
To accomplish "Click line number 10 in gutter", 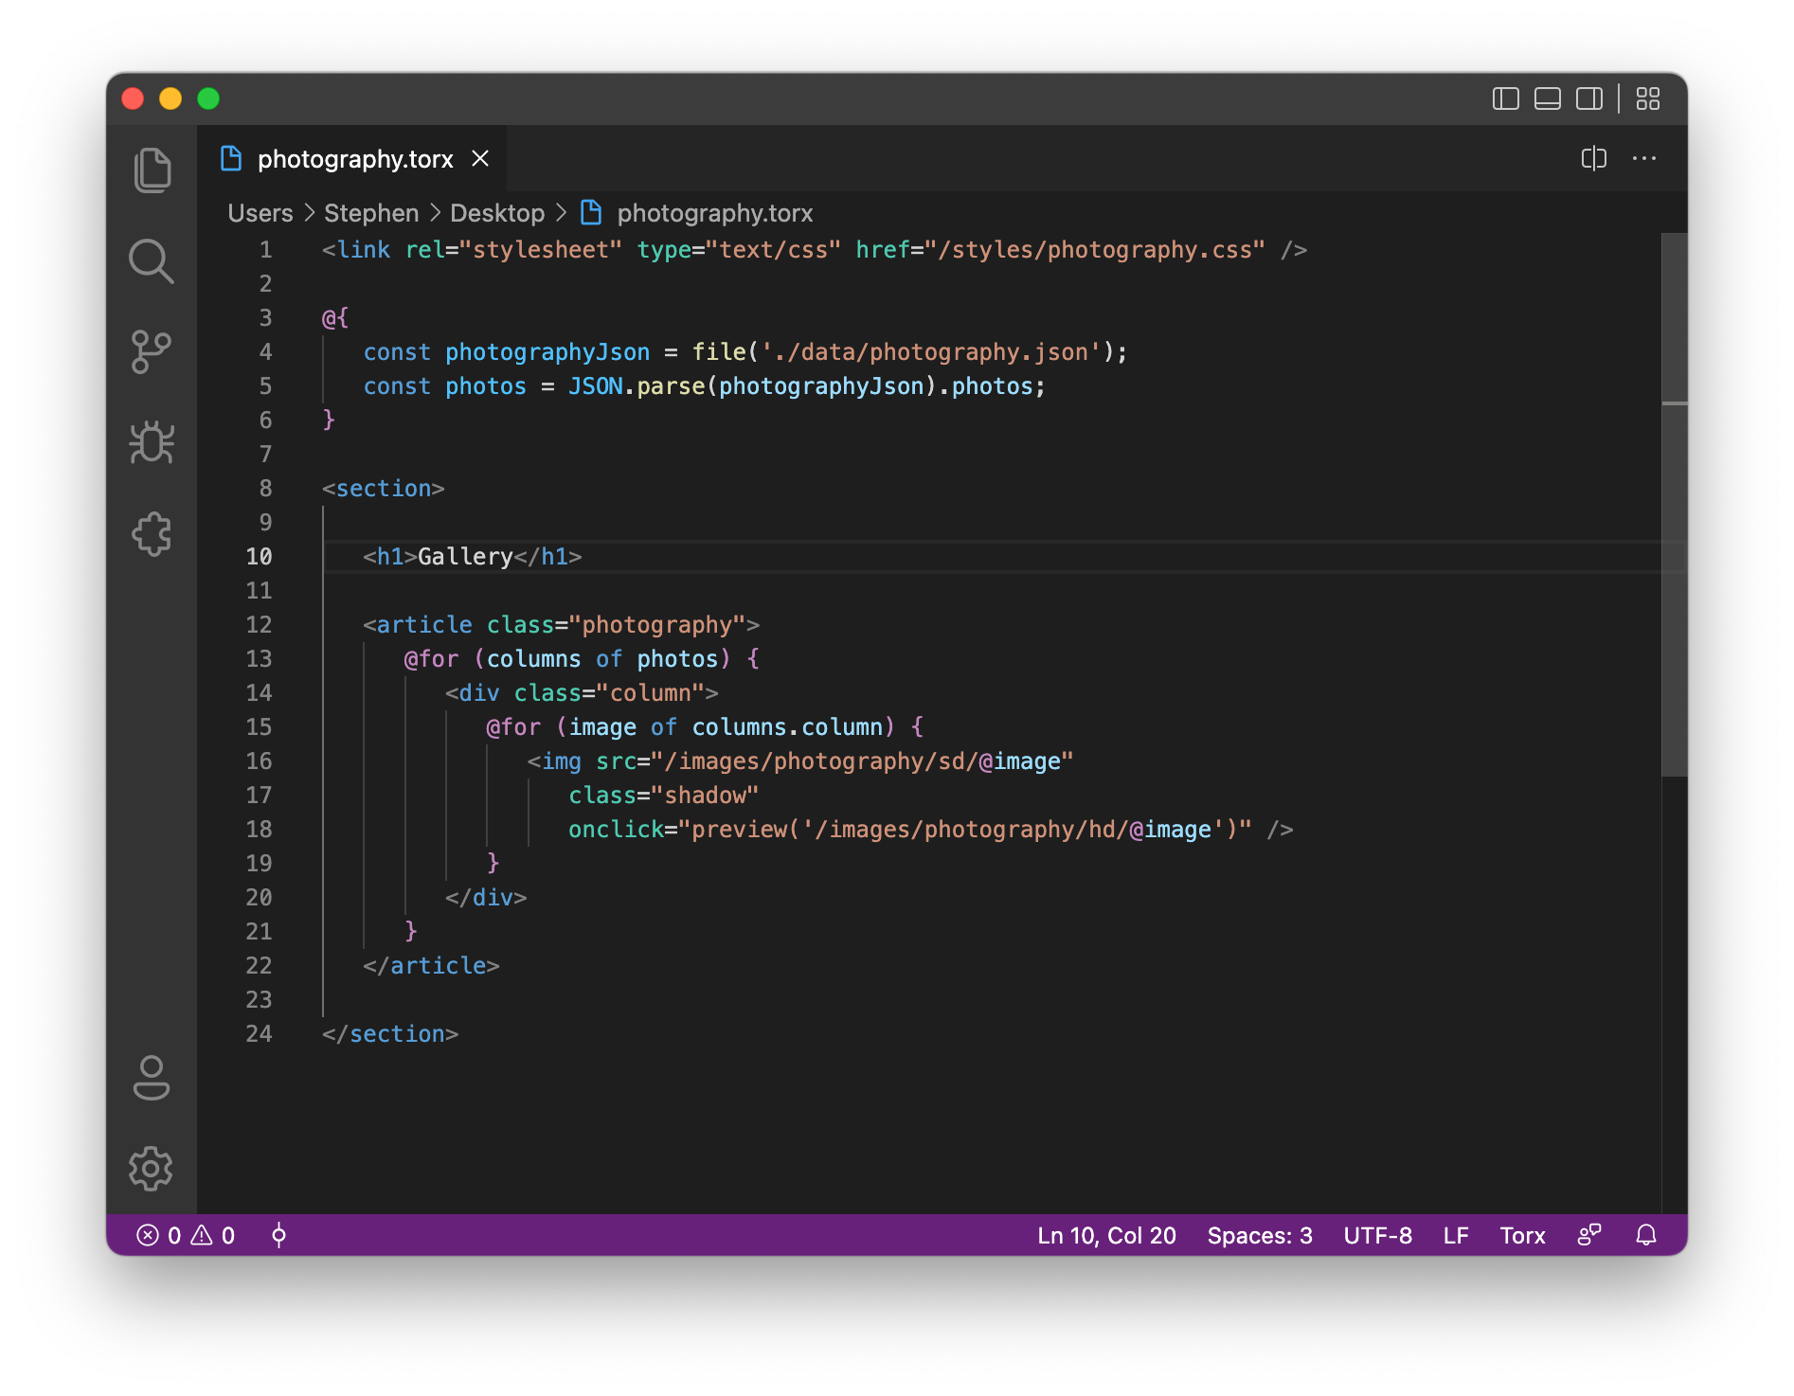I will [259, 557].
